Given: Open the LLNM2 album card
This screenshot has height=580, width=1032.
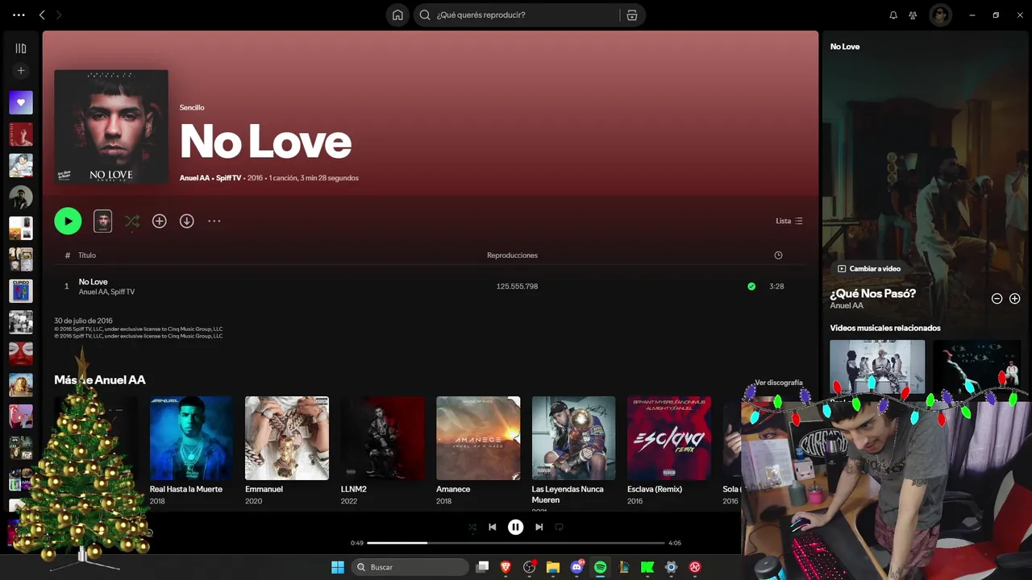Looking at the screenshot, I should tap(382, 451).
